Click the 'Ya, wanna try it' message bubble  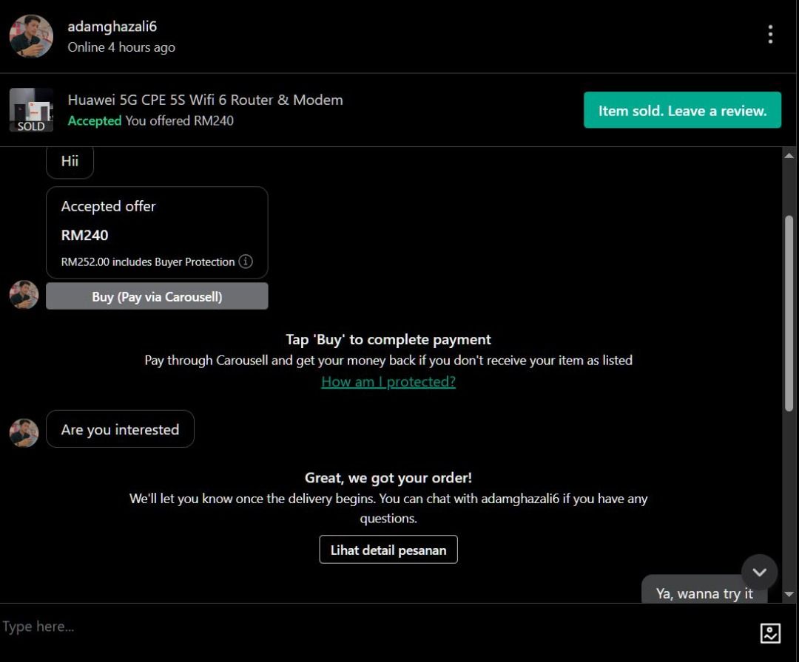(704, 593)
